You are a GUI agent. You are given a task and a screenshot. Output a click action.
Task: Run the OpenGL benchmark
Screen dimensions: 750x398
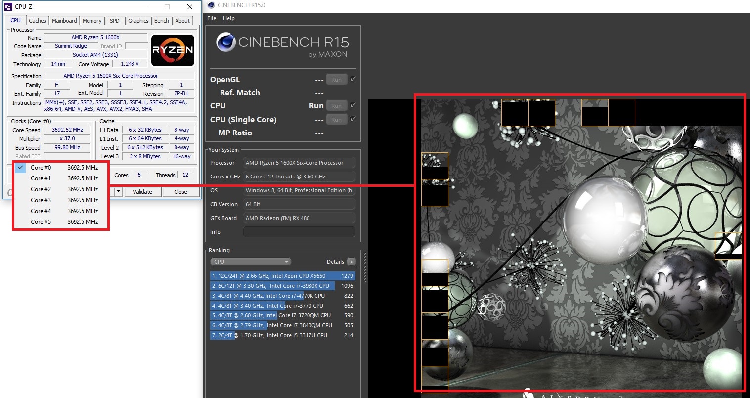(336, 80)
